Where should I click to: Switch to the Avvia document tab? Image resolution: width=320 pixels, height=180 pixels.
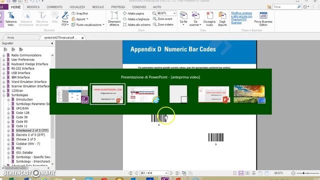pyautogui.click(x=10, y=37)
